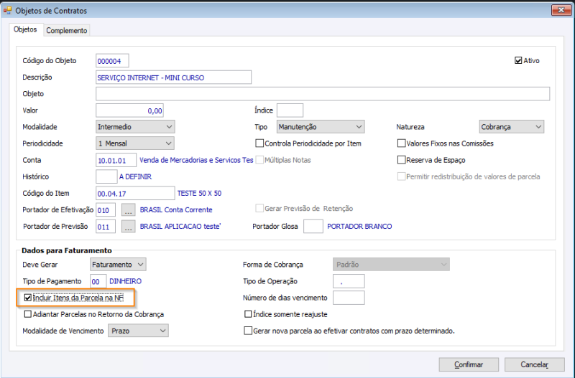Open Deve Gerar Faturamento dropdown
The image size is (575, 378).
coord(118,265)
